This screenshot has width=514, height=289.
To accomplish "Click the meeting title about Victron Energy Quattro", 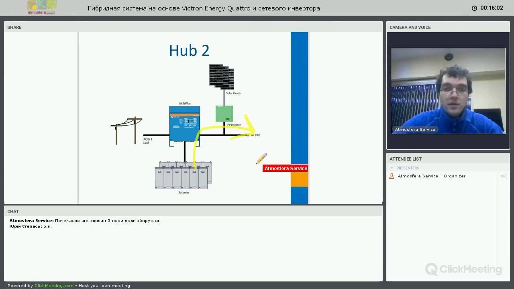I will (204, 8).
